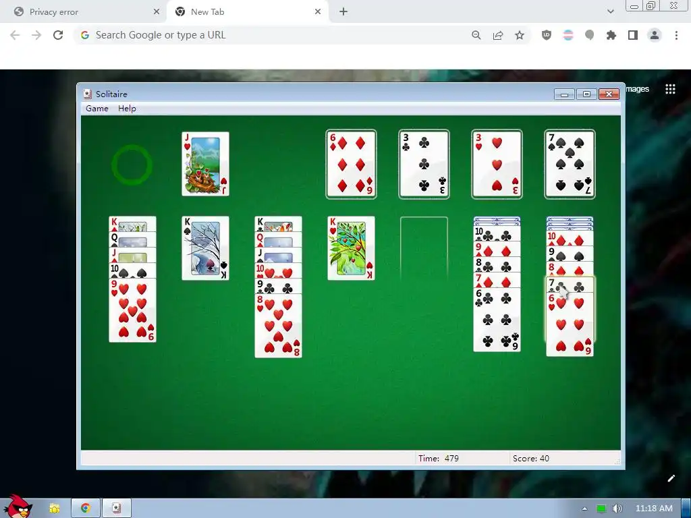Click the green network tray icon
691x518 pixels.
click(x=601, y=509)
